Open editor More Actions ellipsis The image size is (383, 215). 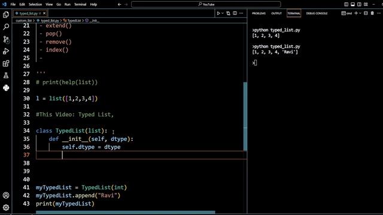pyautogui.click(x=241, y=13)
